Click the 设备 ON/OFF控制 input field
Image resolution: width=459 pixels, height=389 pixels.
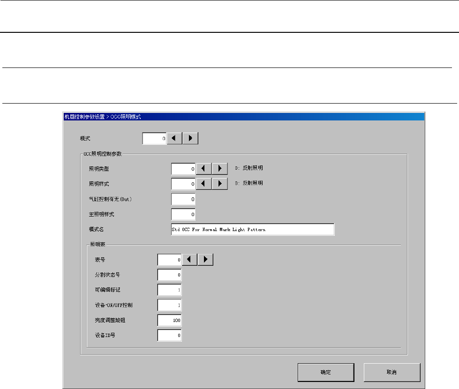click(x=170, y=305)
